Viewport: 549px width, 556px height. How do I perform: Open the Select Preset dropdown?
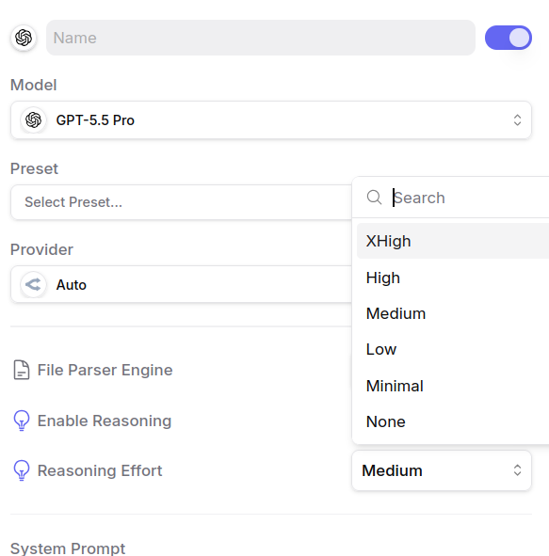pos(182,202)
